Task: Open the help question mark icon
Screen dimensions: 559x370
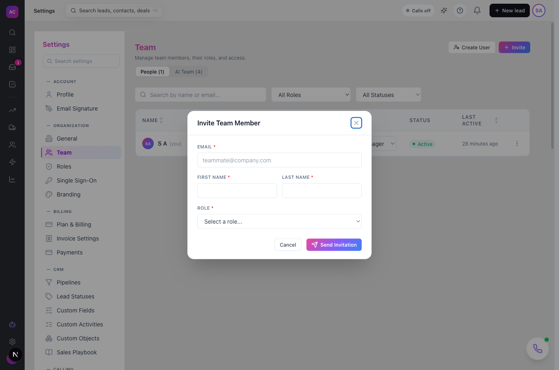Action: (460, 11)
